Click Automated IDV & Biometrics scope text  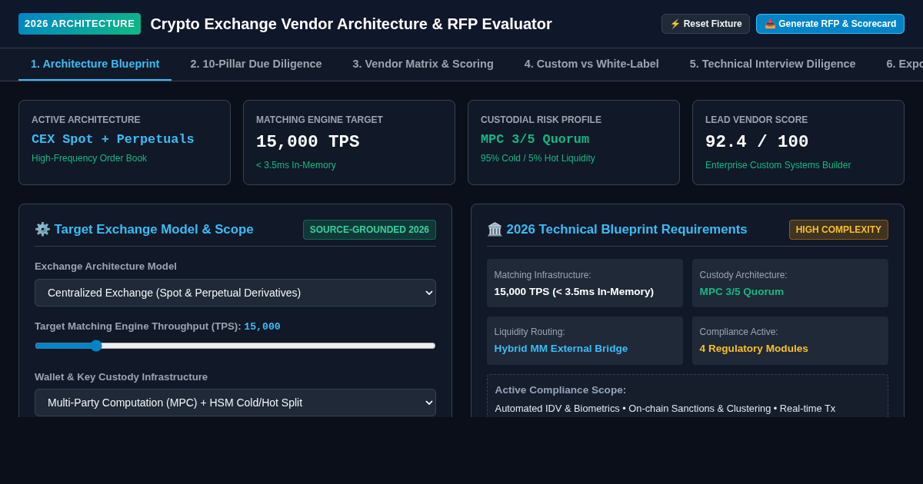pos(558,409)
